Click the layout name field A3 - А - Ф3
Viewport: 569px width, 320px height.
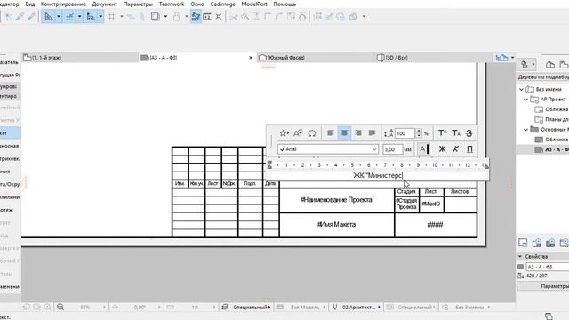[x=548, y=267]
